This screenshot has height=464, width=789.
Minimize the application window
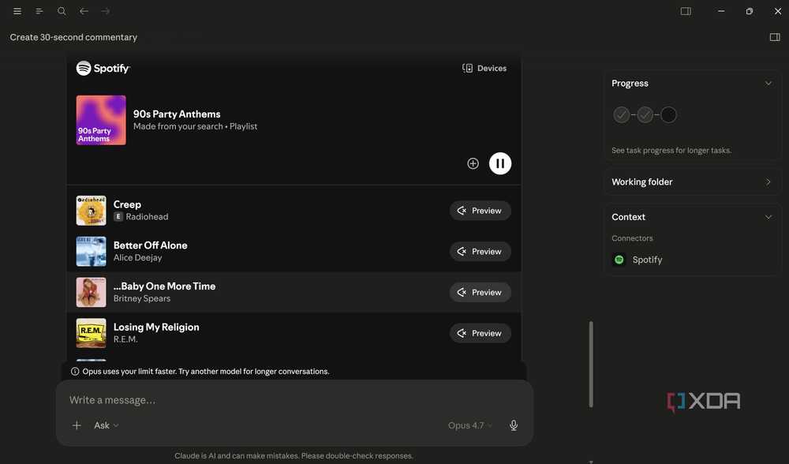[x=721, y=11]
